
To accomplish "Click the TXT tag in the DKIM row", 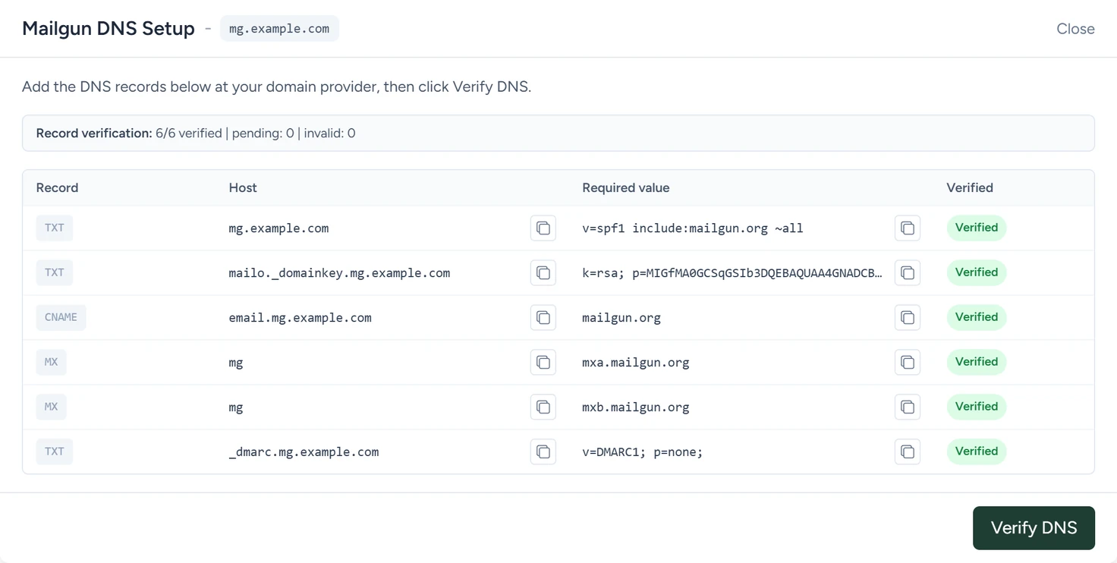I will coord(55,272).
